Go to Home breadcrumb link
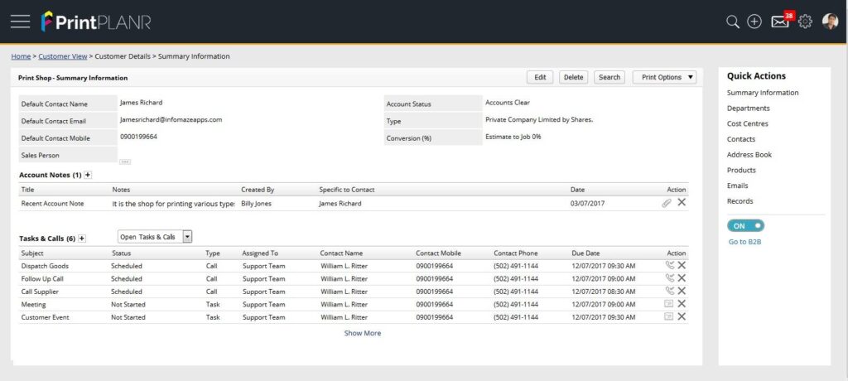Viewport: 848px width, 381px height. pyautogui.click(x=21, y=56)
